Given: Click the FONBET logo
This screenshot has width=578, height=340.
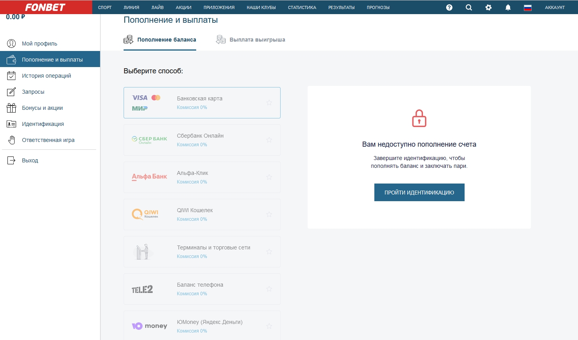Looking at the screenshot, I should pyautogui.click(x=46, y=7).
